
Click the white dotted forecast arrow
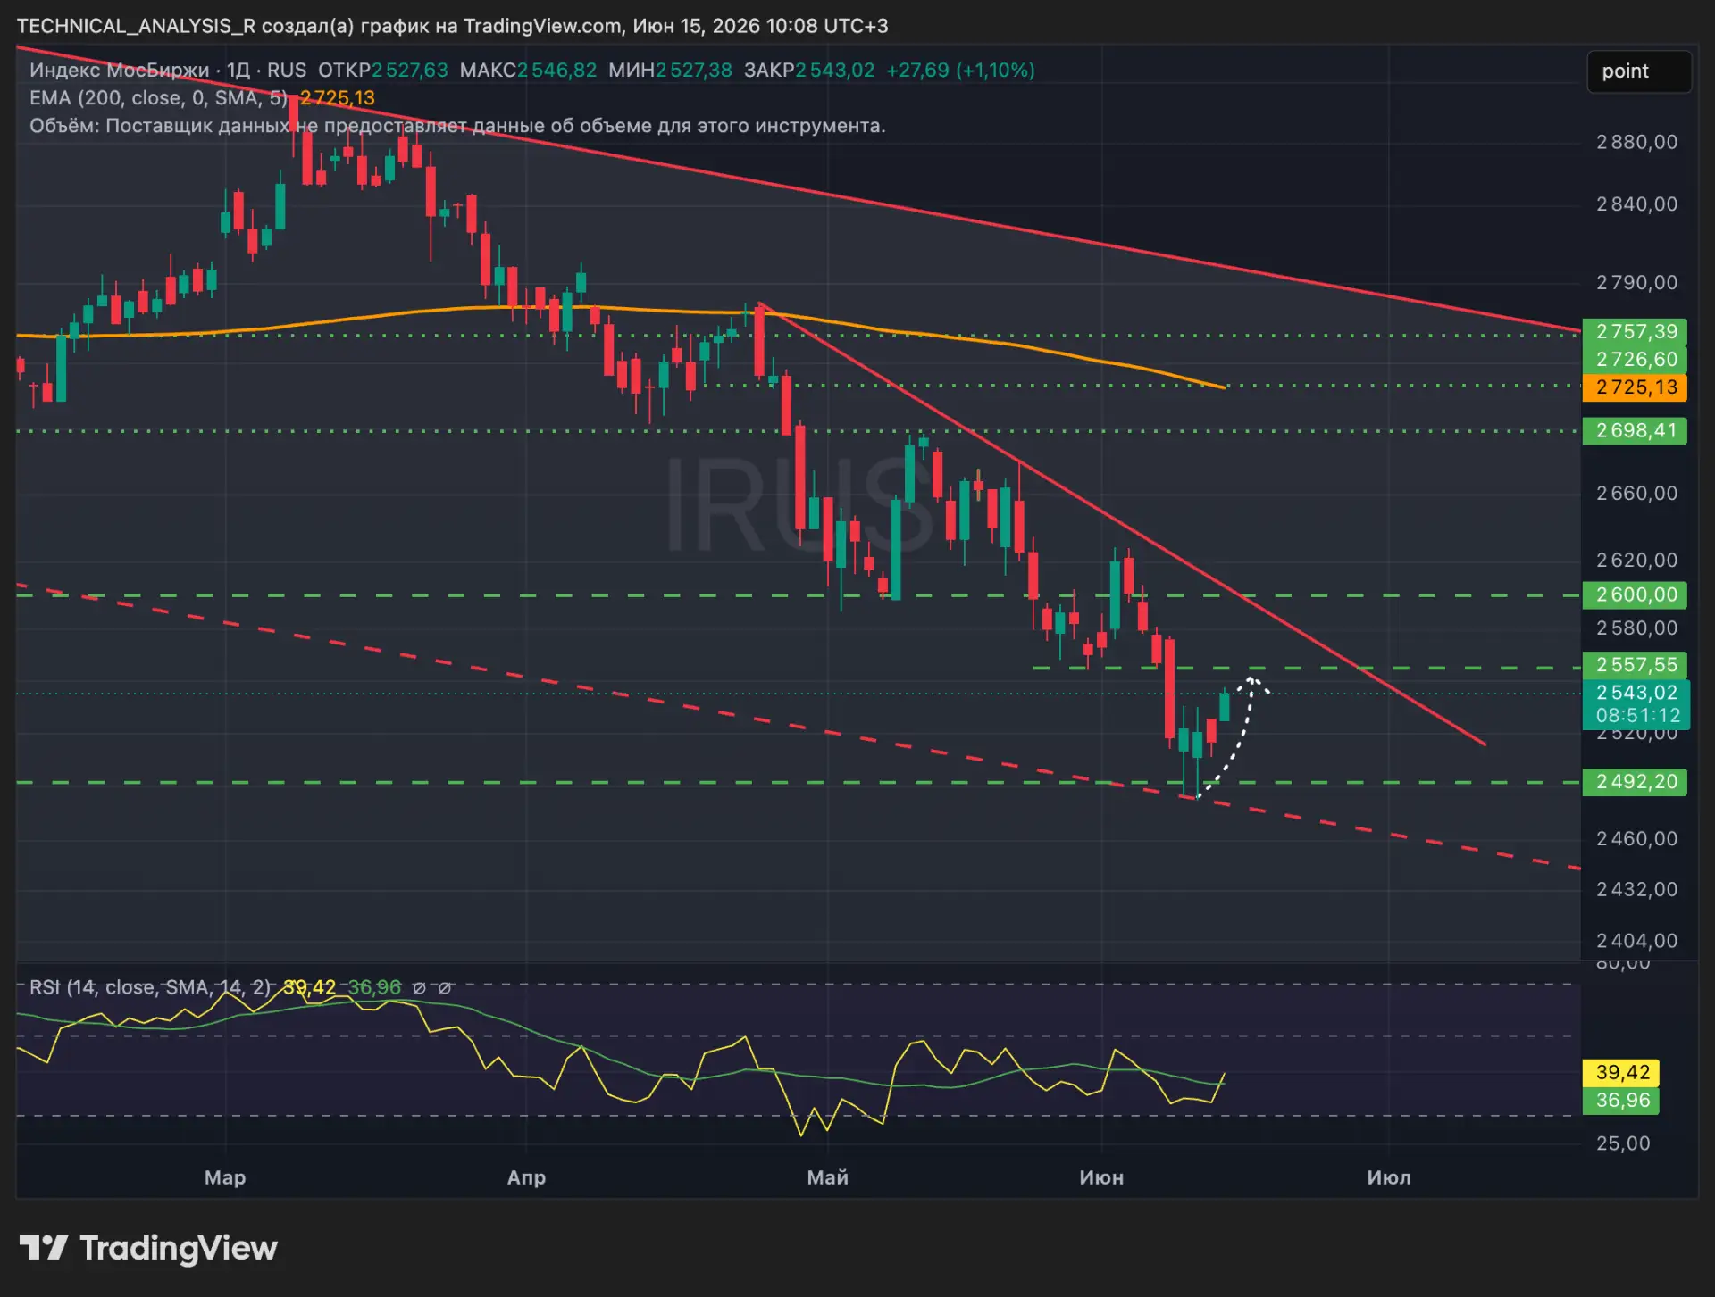click(1237, 736)
